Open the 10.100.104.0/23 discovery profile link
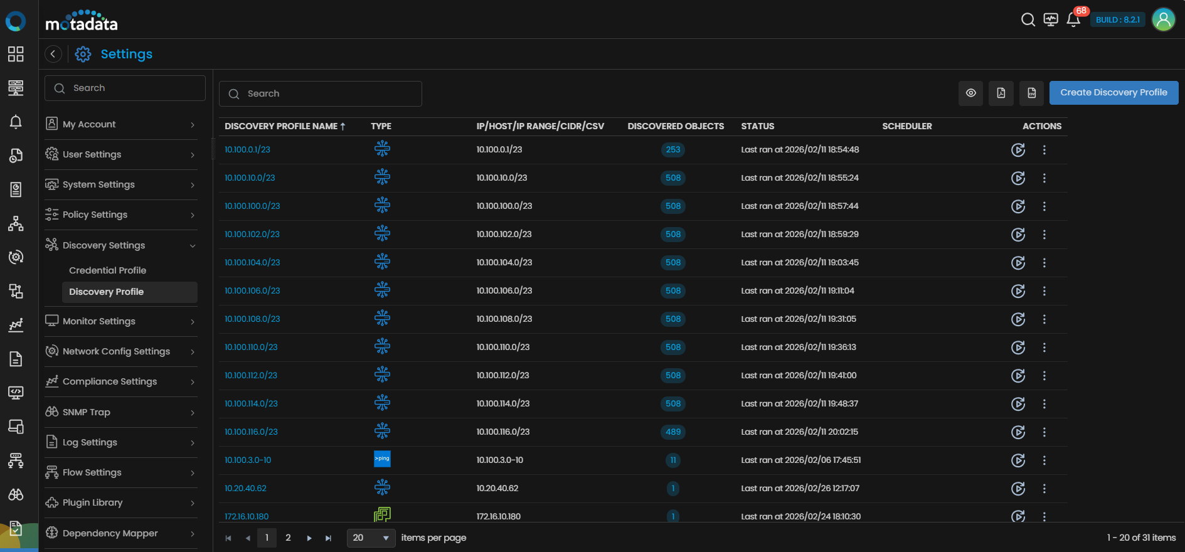Screen dimensions: 1185x552 (x=252, y=263)
